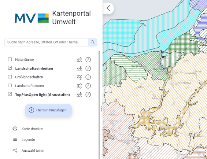Focus the address and theme search field

pos(46,42)
